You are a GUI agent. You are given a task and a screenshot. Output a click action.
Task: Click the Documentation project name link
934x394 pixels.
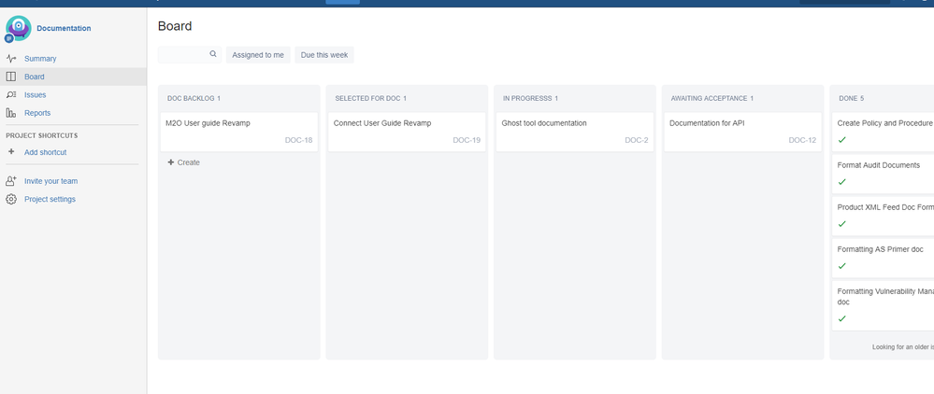[x=64, y=28]
